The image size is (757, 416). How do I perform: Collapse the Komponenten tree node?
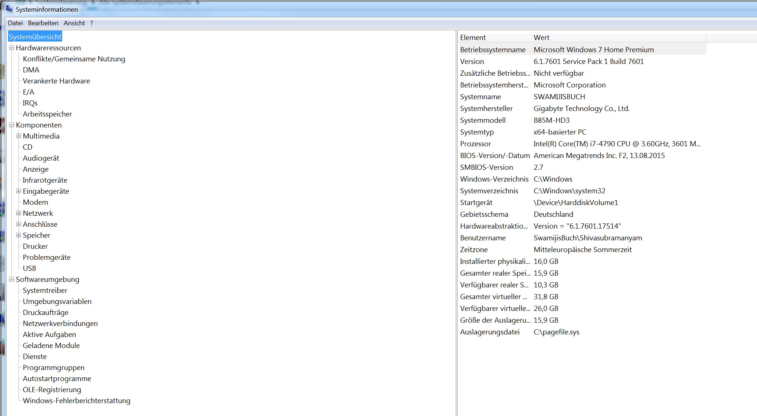tap(12, 125)
